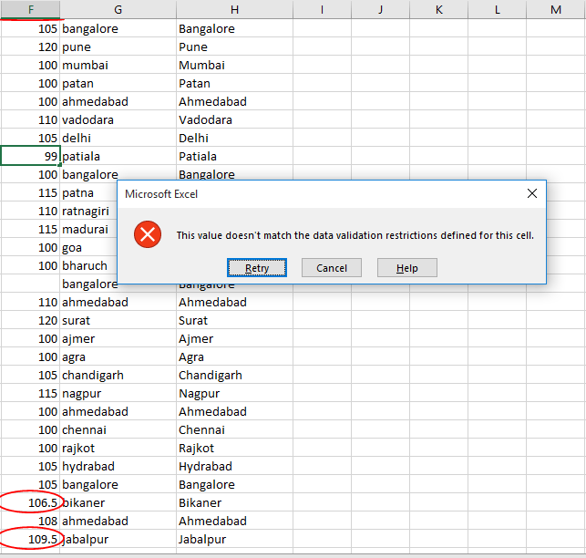Select lowercase cell 'pune'

(118, 46)
